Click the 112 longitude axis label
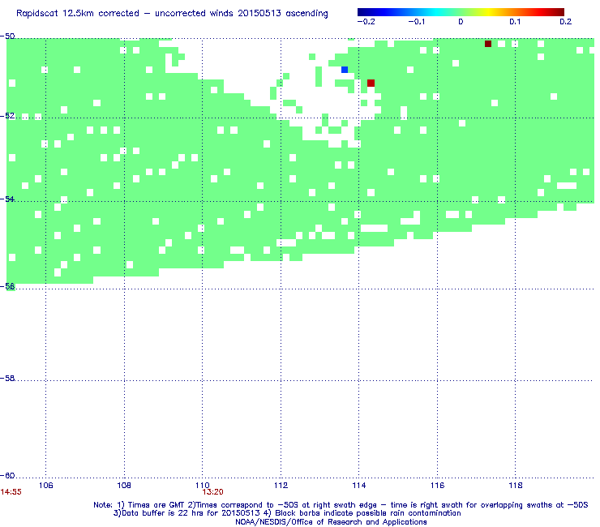The height and width of the screenshot is (527, 600). click(x=281, y=486)
